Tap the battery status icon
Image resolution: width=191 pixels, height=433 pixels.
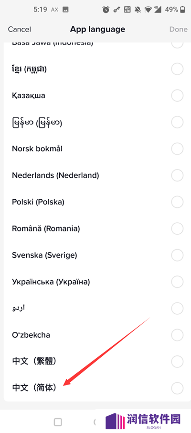click(x=182, y=10)
